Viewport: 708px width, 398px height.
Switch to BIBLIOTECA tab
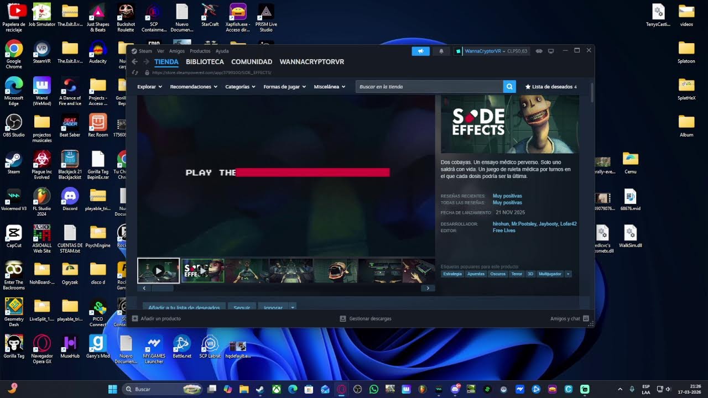(x=205, y=62)
